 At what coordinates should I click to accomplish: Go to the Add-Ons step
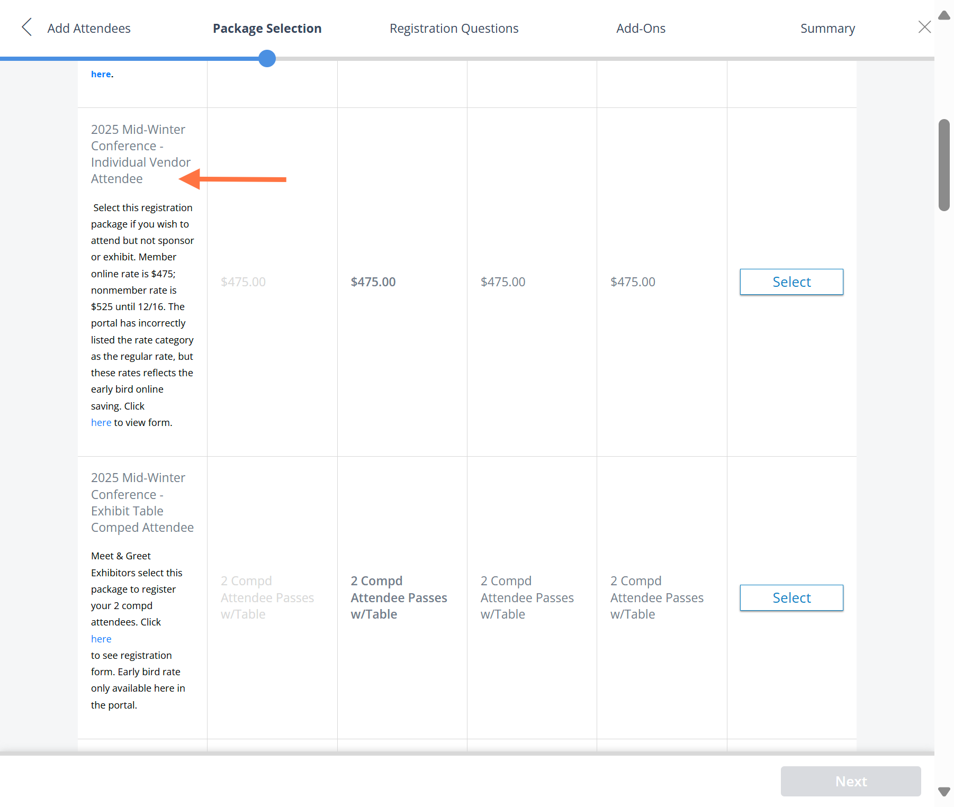point(641,28)
